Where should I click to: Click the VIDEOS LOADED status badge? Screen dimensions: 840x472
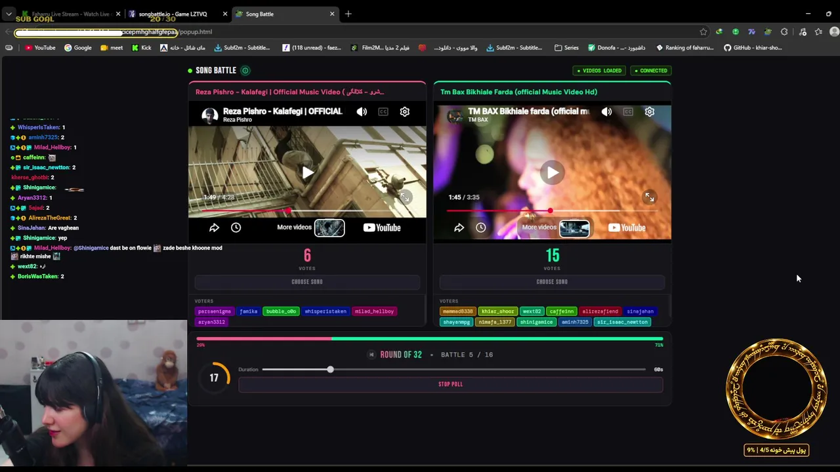point(599,71)
